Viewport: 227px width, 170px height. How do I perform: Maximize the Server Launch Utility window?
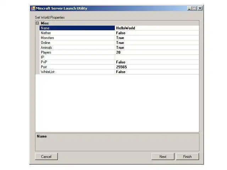click(194, 8)
